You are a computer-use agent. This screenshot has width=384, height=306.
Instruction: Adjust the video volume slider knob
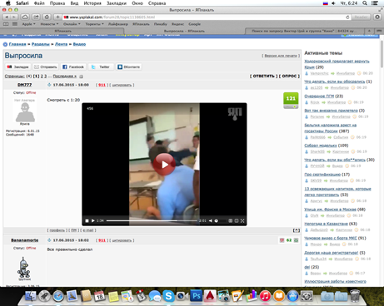coord(217,220)
